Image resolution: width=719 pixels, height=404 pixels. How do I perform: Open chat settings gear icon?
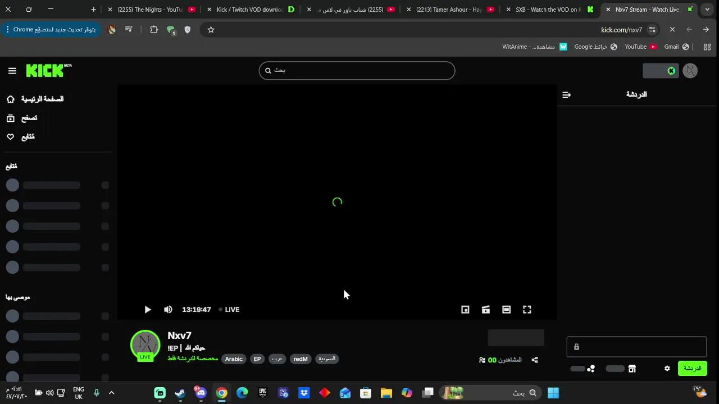point(667,369)
